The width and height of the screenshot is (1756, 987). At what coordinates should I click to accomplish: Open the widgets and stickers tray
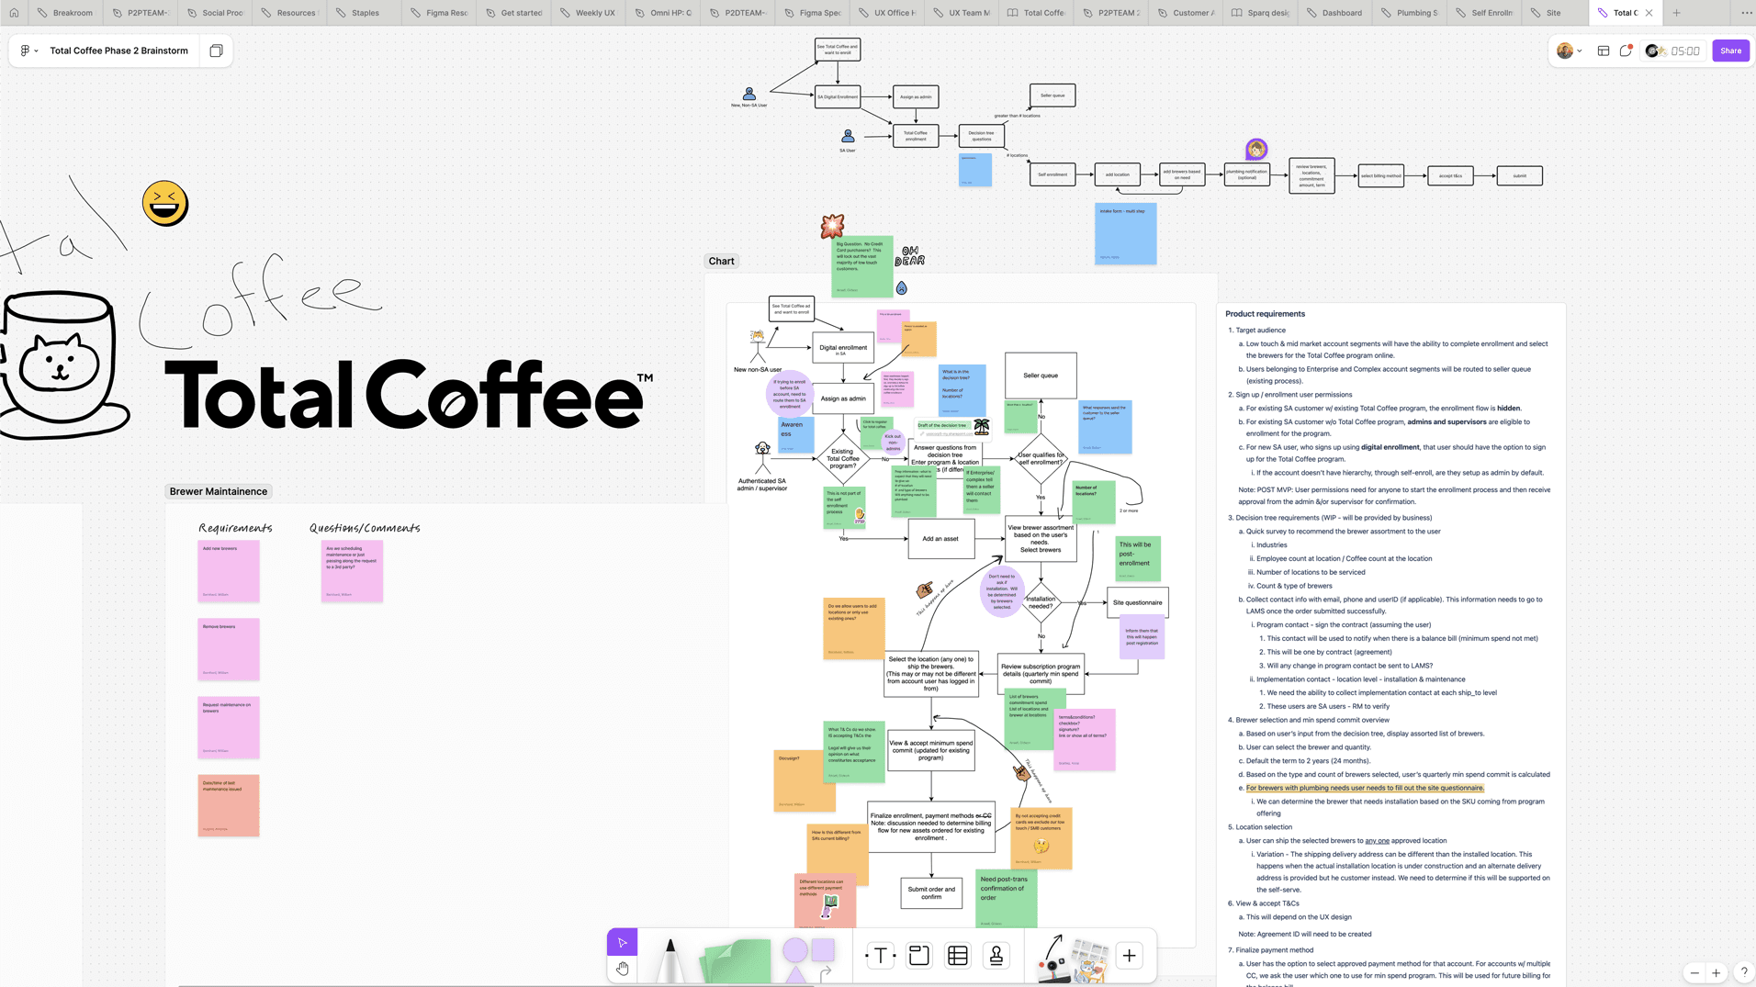pos(1072,959)
